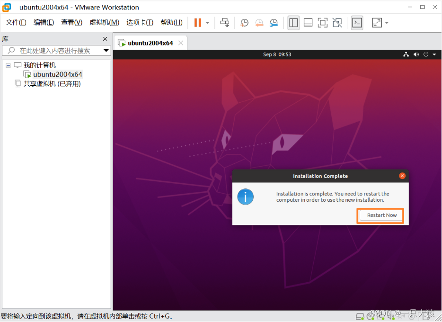Viewport: 442px width, 322px height.
Task: Close the Installation Complete dialog
Action: click(402, 176)
